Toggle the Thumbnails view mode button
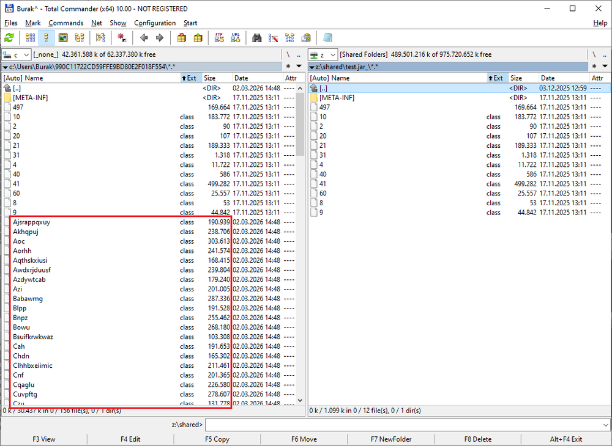The width and height of the screenshot is (612, 446). 63,38
